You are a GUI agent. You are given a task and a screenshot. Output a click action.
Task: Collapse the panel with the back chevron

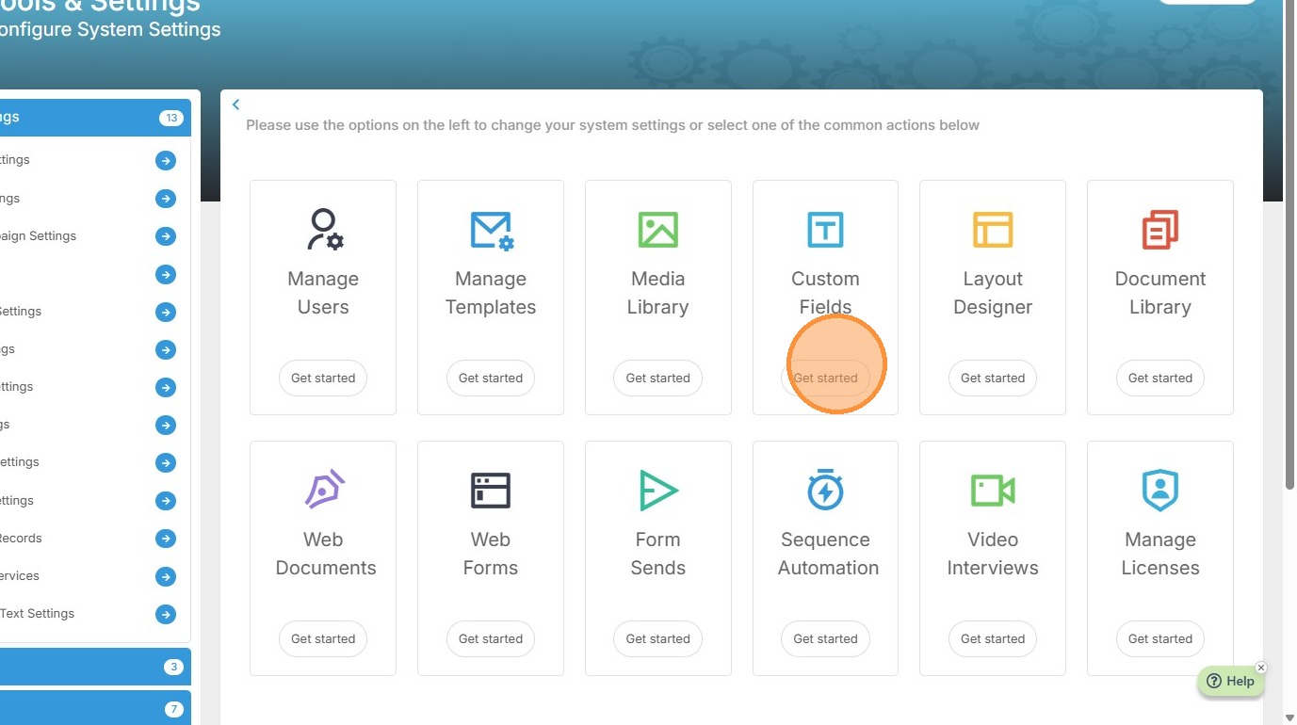[x=235, y=105]
